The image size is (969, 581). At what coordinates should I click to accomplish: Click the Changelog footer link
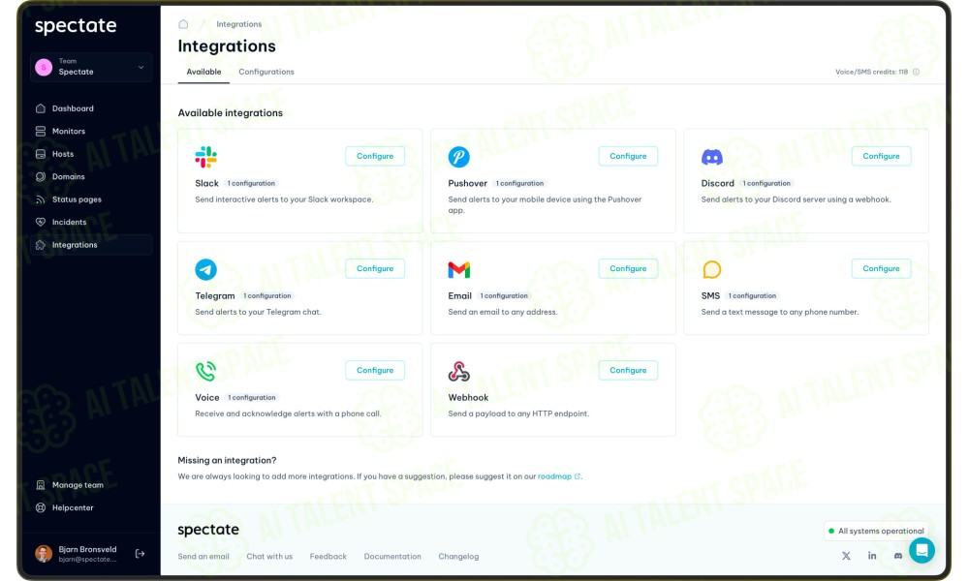[x=458, y=556]
